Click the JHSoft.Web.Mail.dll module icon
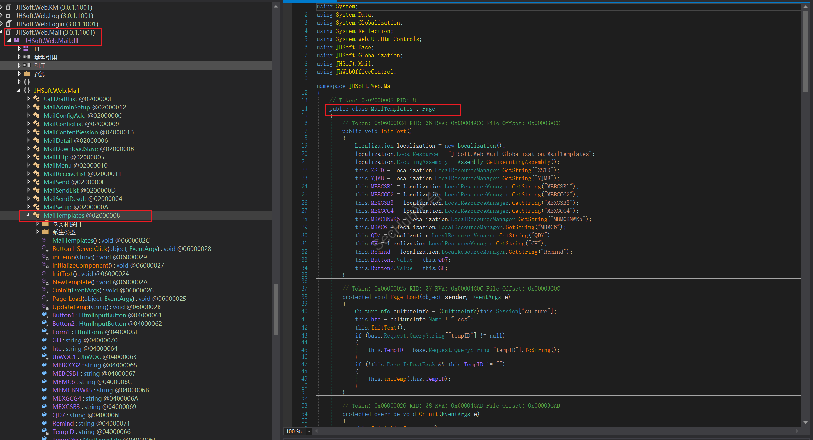The image size is (813, 440). coord(17,40)
